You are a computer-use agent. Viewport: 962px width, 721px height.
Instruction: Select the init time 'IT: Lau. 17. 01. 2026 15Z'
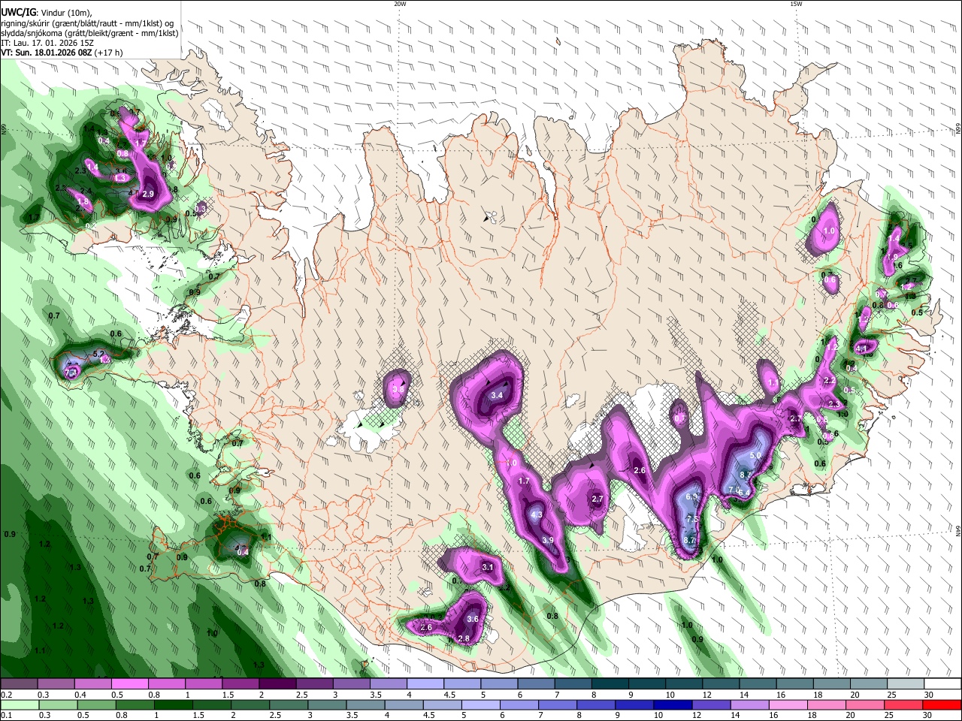coord(47,43)
